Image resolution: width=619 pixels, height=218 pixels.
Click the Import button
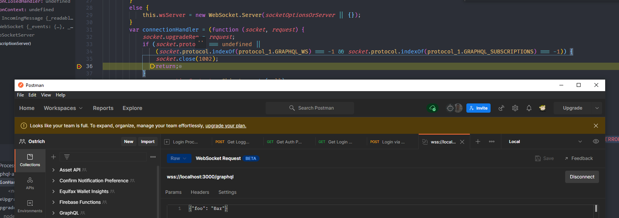pyautogui.click(x=148, y=141)
